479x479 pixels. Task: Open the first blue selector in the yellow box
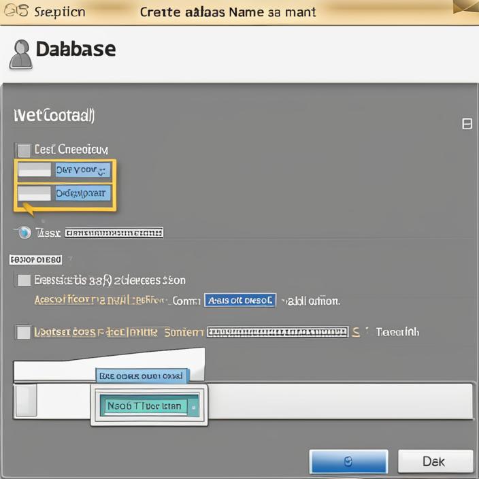click(x=82, y=170)
